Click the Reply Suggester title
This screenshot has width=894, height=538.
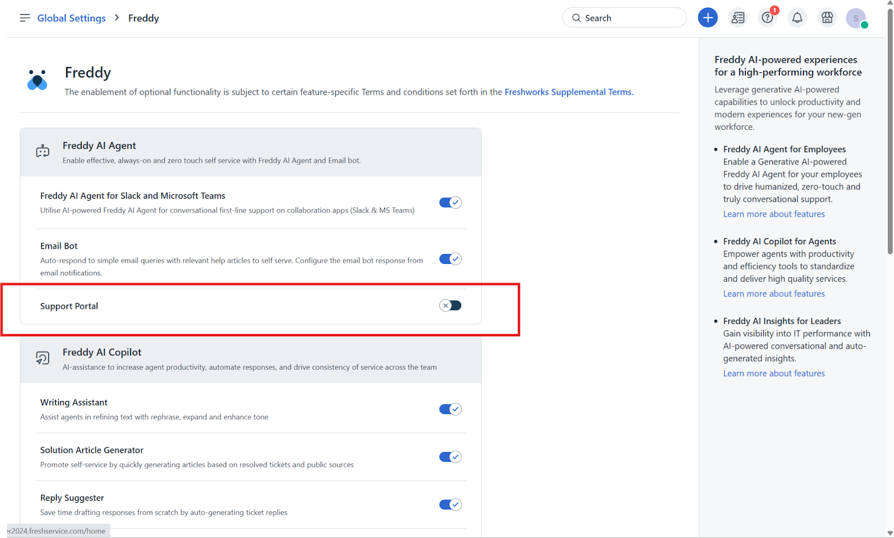click(x=72, y=498)
